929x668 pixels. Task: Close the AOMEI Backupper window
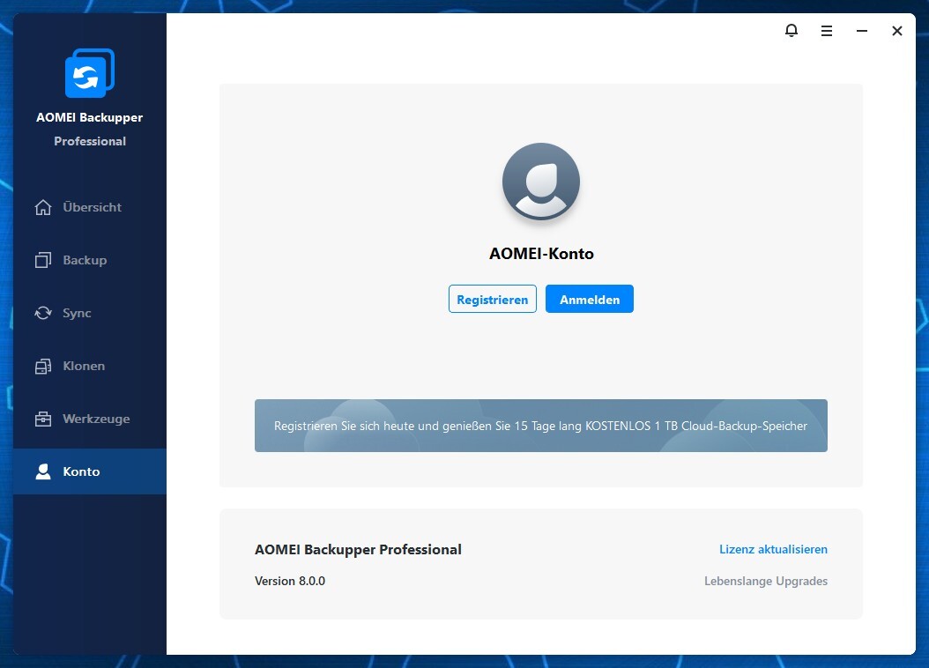tap(897, 31)
